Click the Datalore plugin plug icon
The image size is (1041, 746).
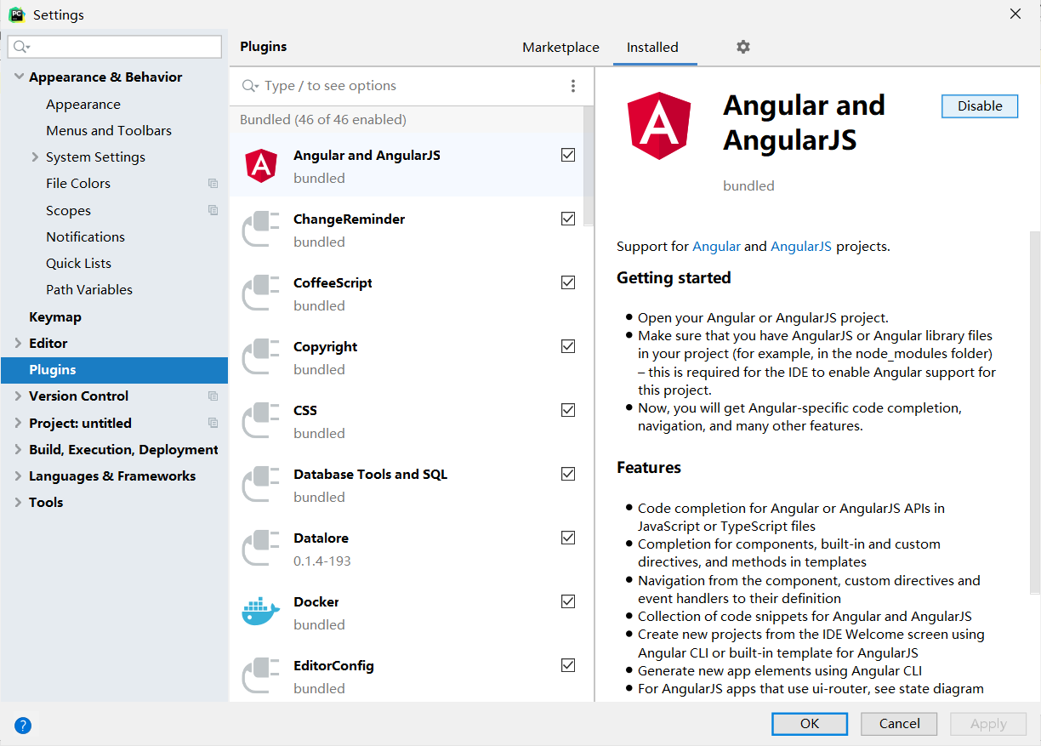tap(261, 549)
